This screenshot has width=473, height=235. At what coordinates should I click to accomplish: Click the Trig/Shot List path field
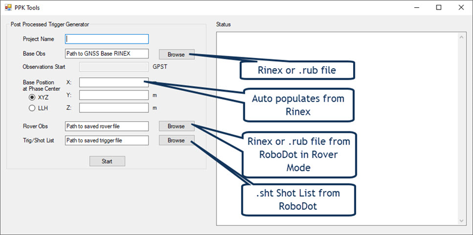pyautogui.click(x=107, y=140)
